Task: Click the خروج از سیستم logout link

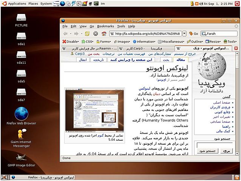Action: tap(185, 54)
